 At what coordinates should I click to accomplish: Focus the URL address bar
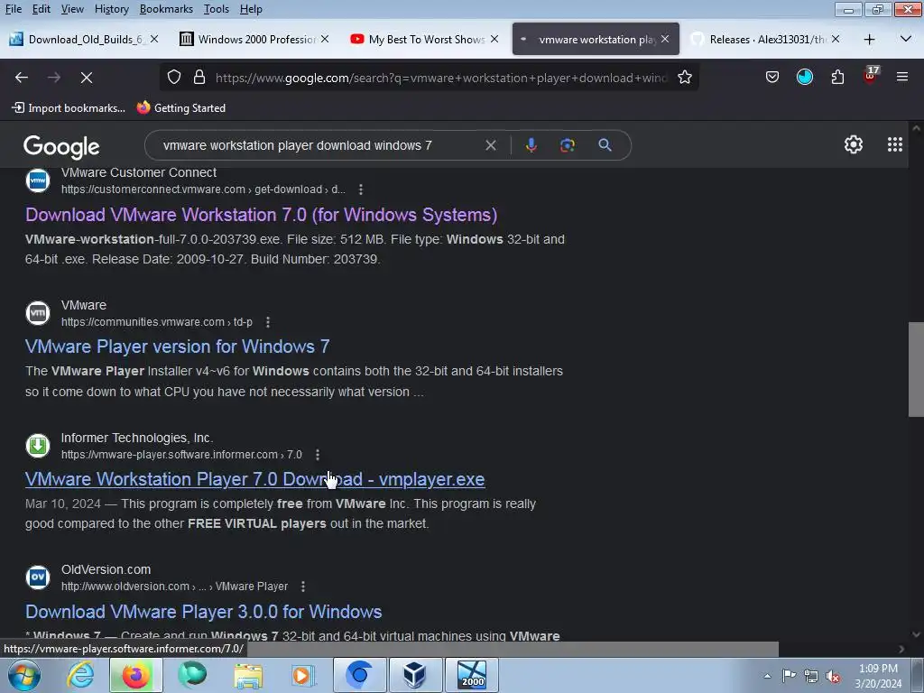coord(440,78)
